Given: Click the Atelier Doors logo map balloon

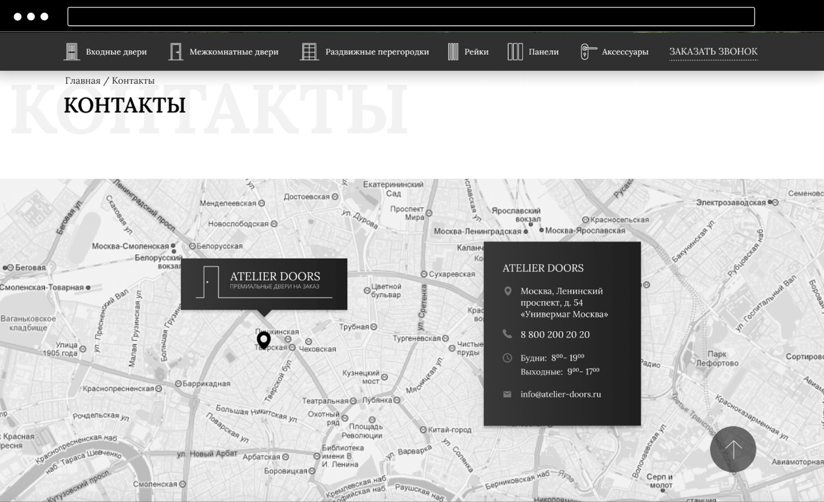Looking at the screenshot, I should [x=264, y=284].
